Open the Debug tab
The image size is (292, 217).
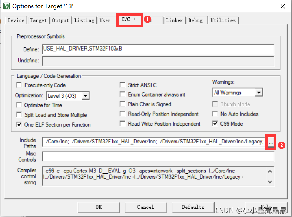[x=196, y=20]
